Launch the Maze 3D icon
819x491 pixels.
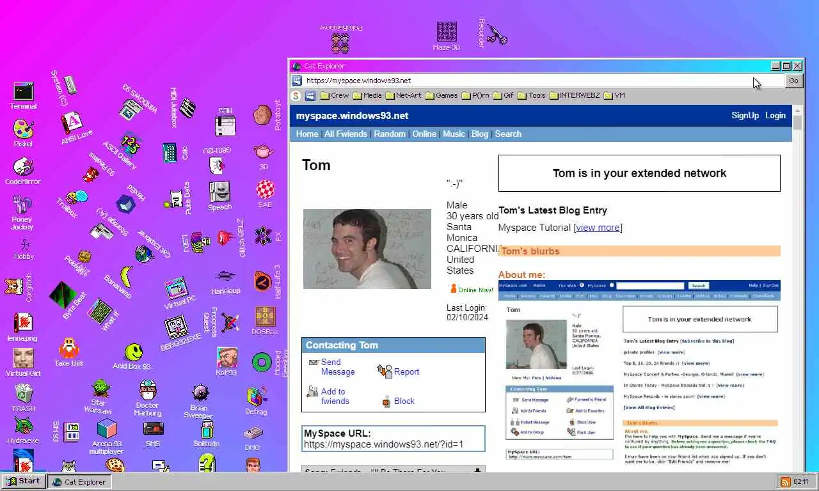tap(446, 36)
